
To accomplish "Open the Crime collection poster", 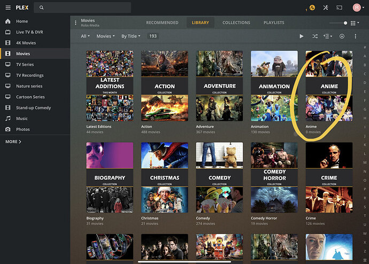I will point(329,177).
